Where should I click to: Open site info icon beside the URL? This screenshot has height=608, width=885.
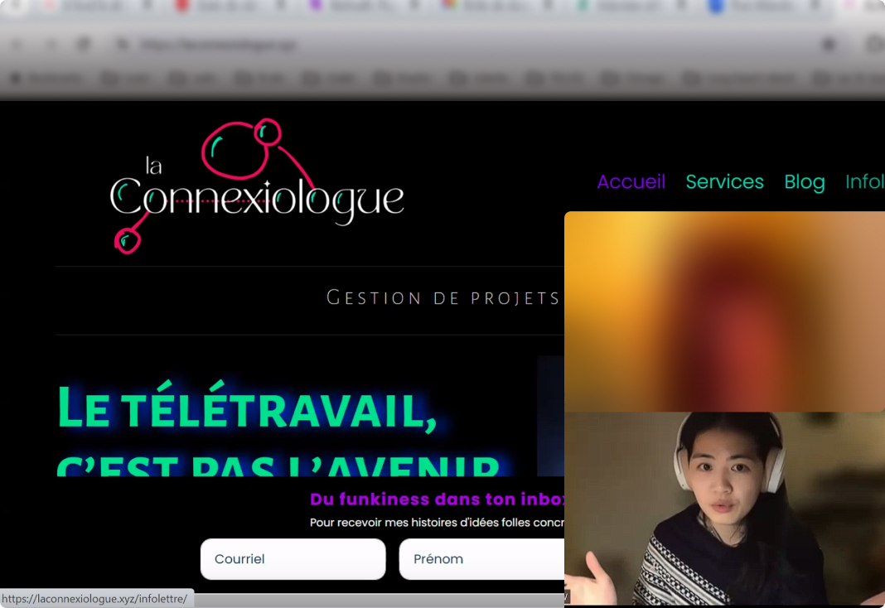tap(123, 44)
